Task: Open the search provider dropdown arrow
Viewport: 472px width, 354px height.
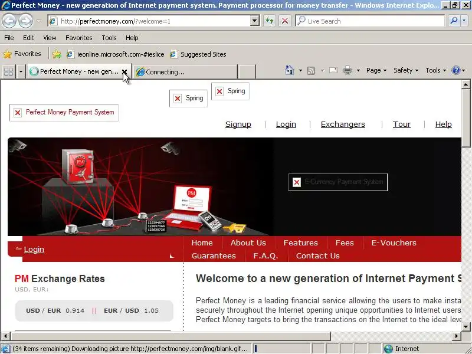Action: [464, 21]
